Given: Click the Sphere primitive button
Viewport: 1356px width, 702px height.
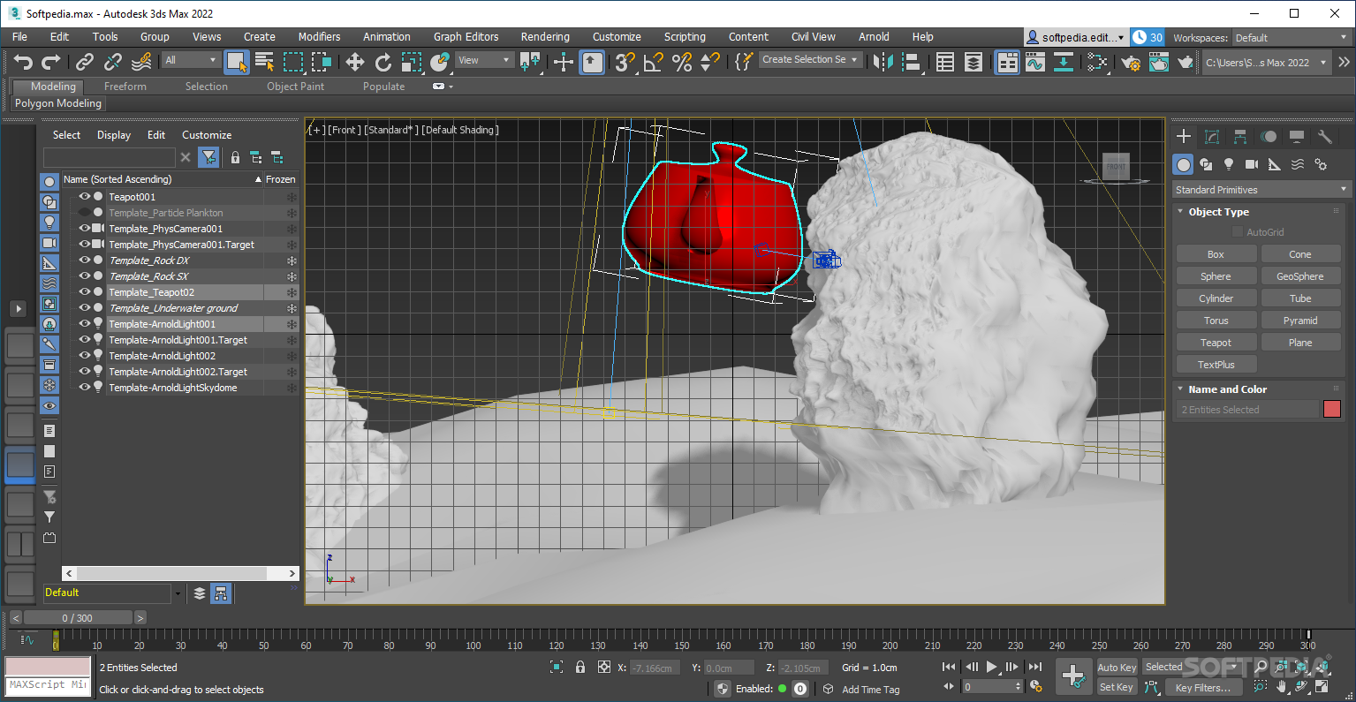Looking at the screenshot, I should (1216, 276).
